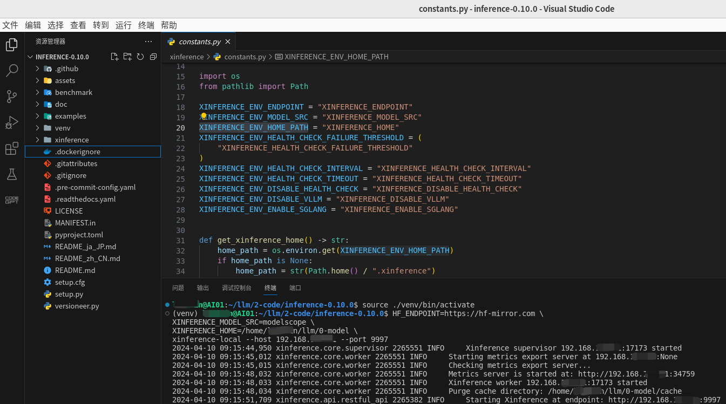Click Python icon on constants.py tab
Screen dimensions: 726x404
coord(171,42)
